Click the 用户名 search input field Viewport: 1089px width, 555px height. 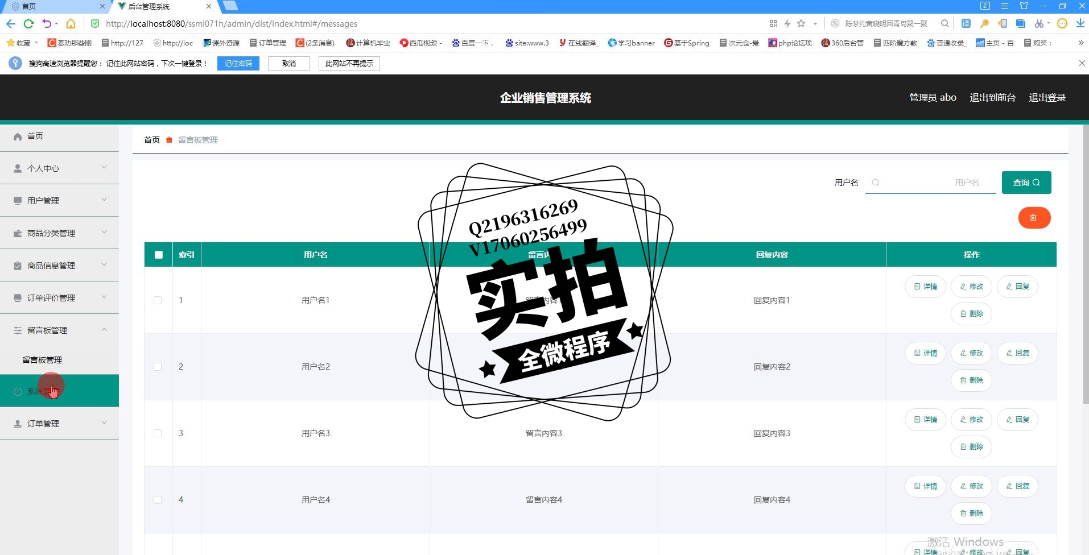point(931,183)
